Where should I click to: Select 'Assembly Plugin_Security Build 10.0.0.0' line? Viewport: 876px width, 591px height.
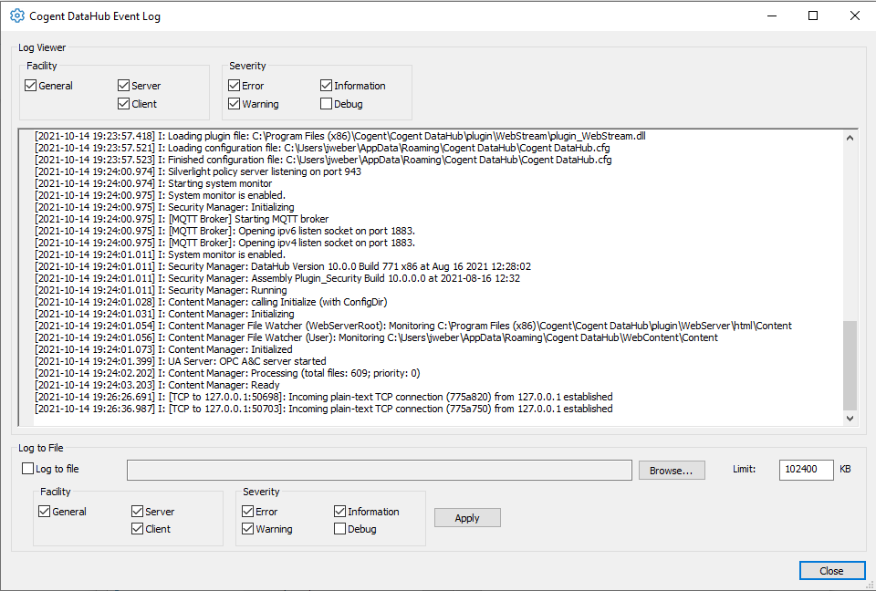(x=277, y=278)
